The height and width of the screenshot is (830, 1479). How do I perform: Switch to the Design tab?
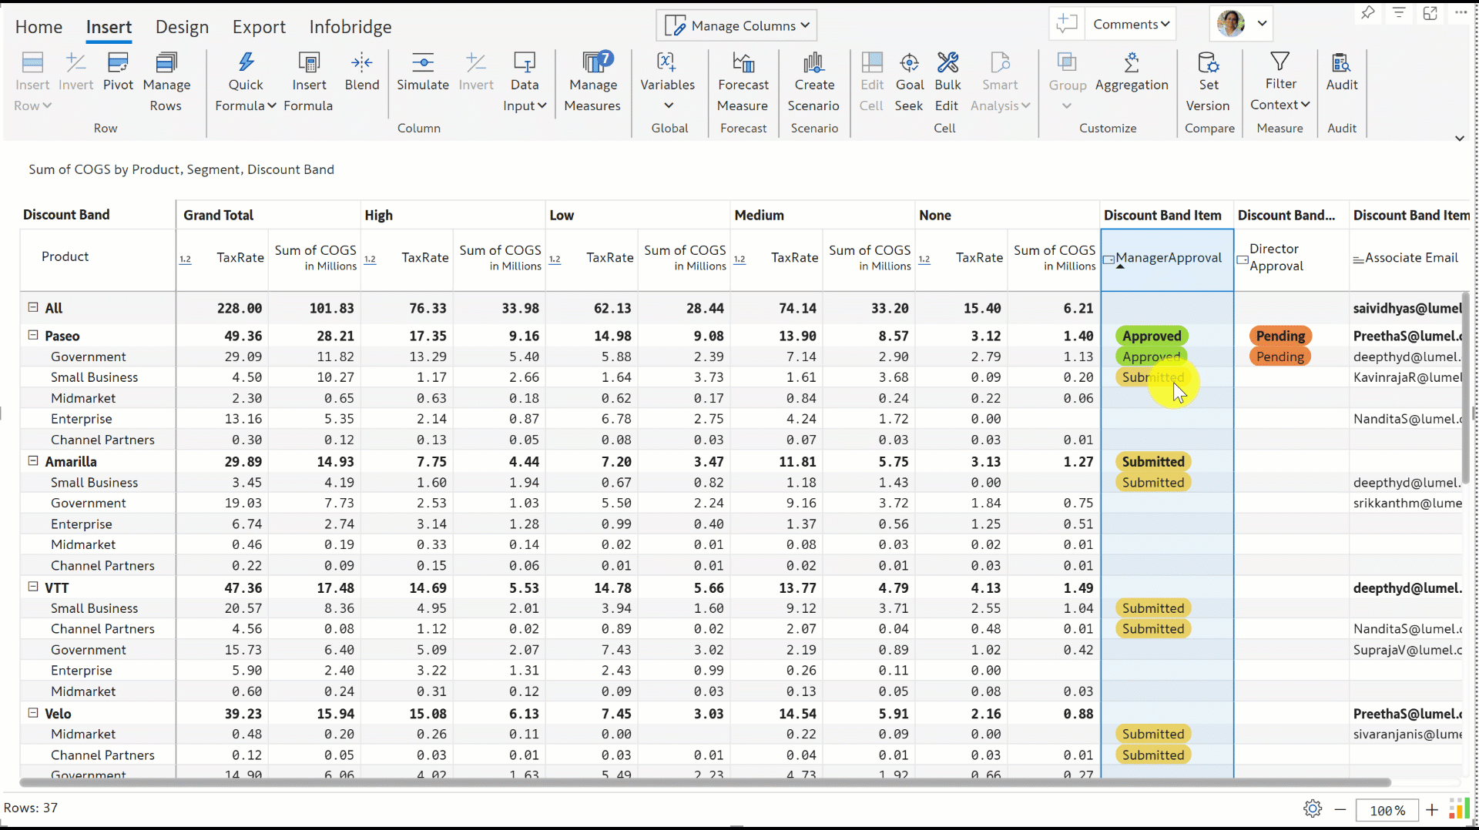tap(182, 27)
